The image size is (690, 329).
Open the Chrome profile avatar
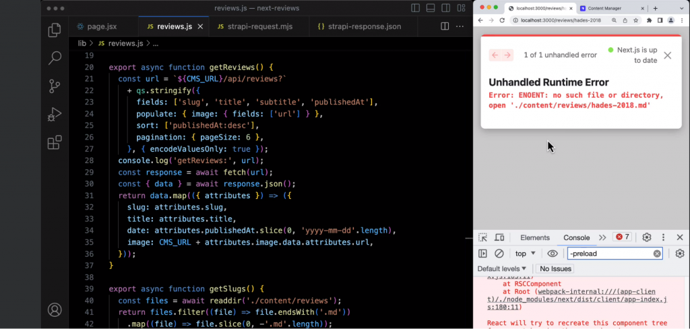tap(670, 20)
